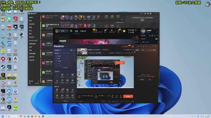Viewport: 211px width, 118px height.
Task: Click the scene-switcher icon in the basic tools grid
Action: click(67, 95)
